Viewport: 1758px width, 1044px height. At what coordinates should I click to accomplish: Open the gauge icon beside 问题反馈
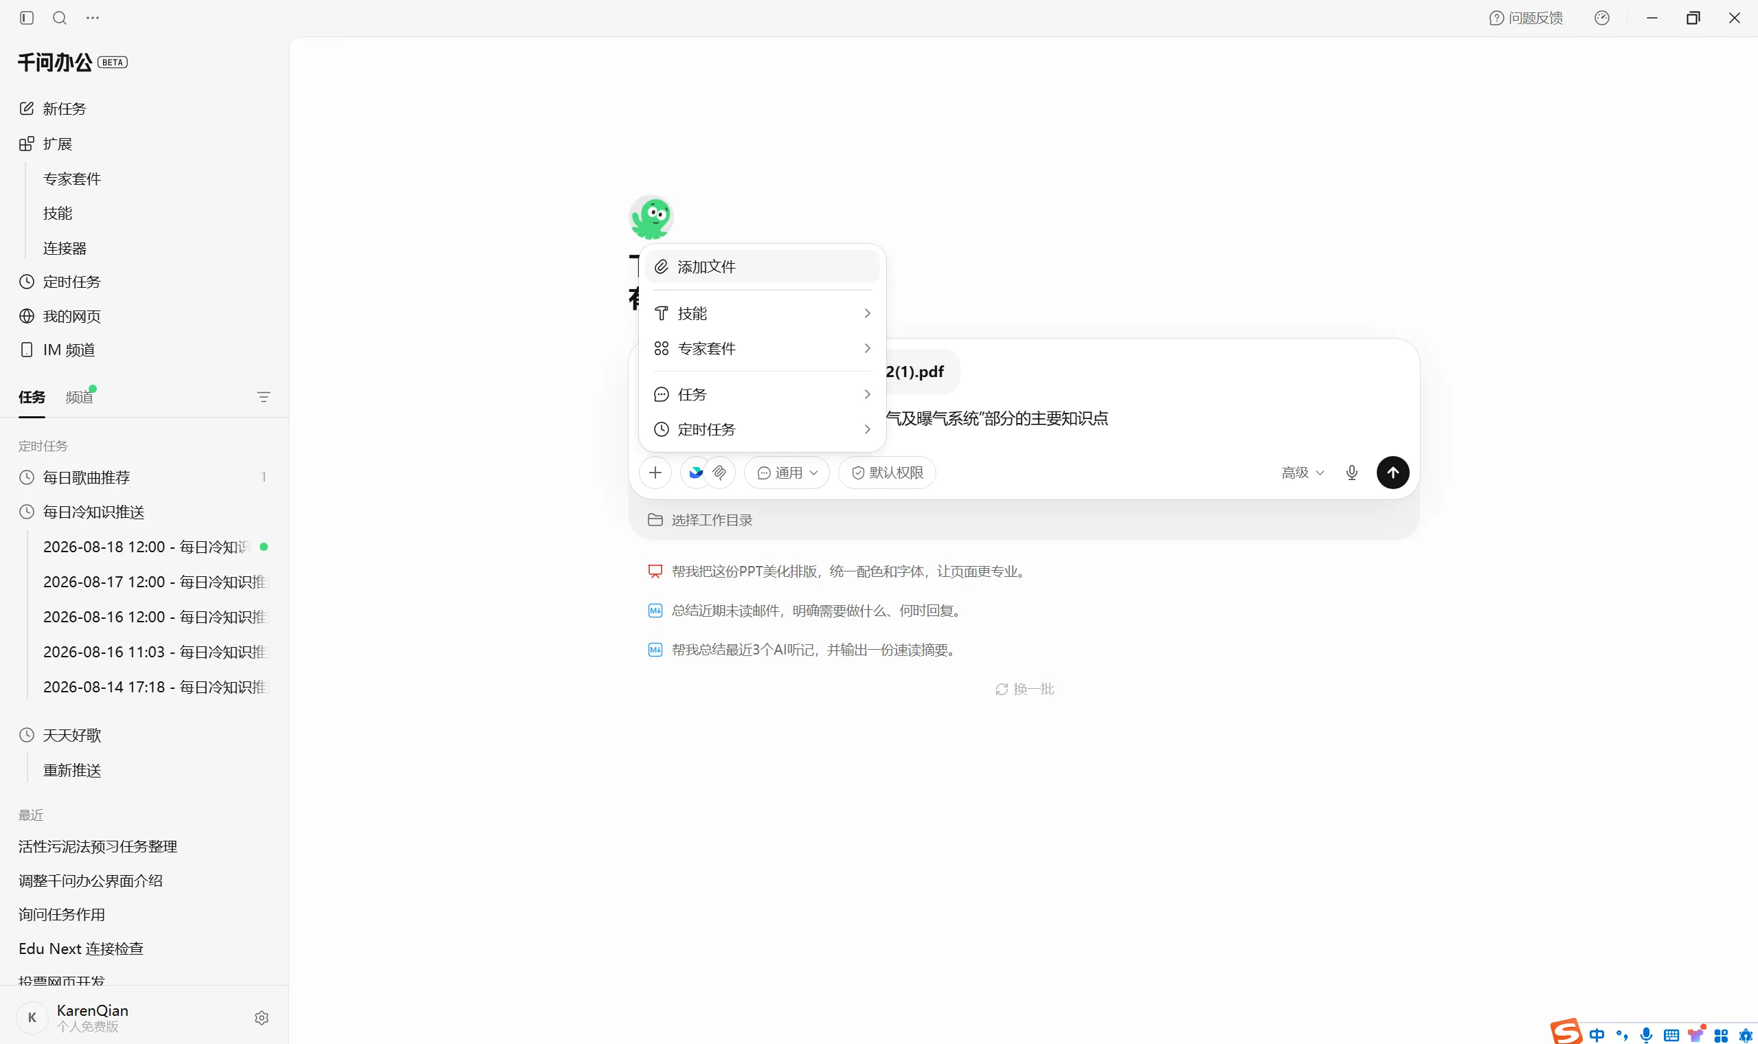tap(1602, 18)
